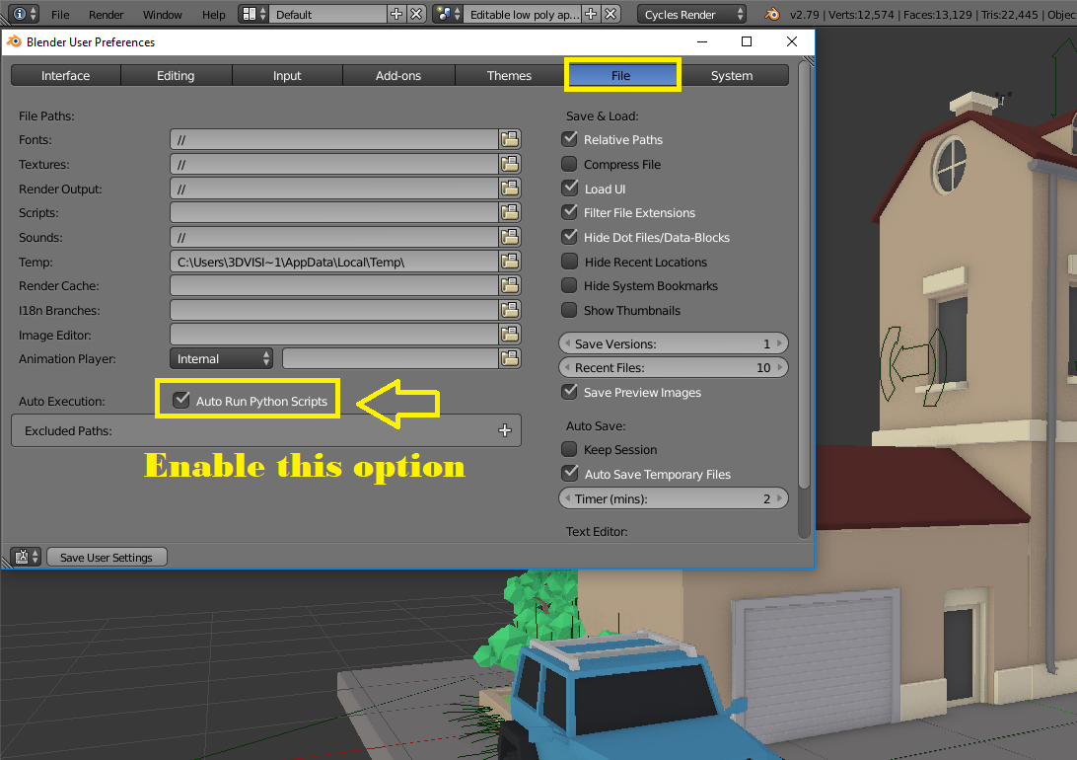Click the preferences vertical scrollbar
The image size is (1077, 760).
[x=805, y=274]
